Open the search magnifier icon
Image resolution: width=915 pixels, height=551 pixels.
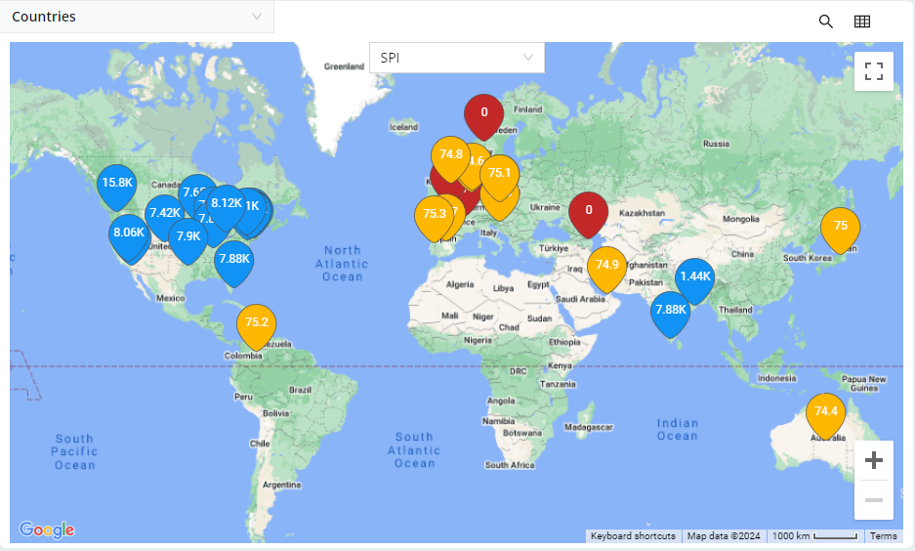click(825, 21)
